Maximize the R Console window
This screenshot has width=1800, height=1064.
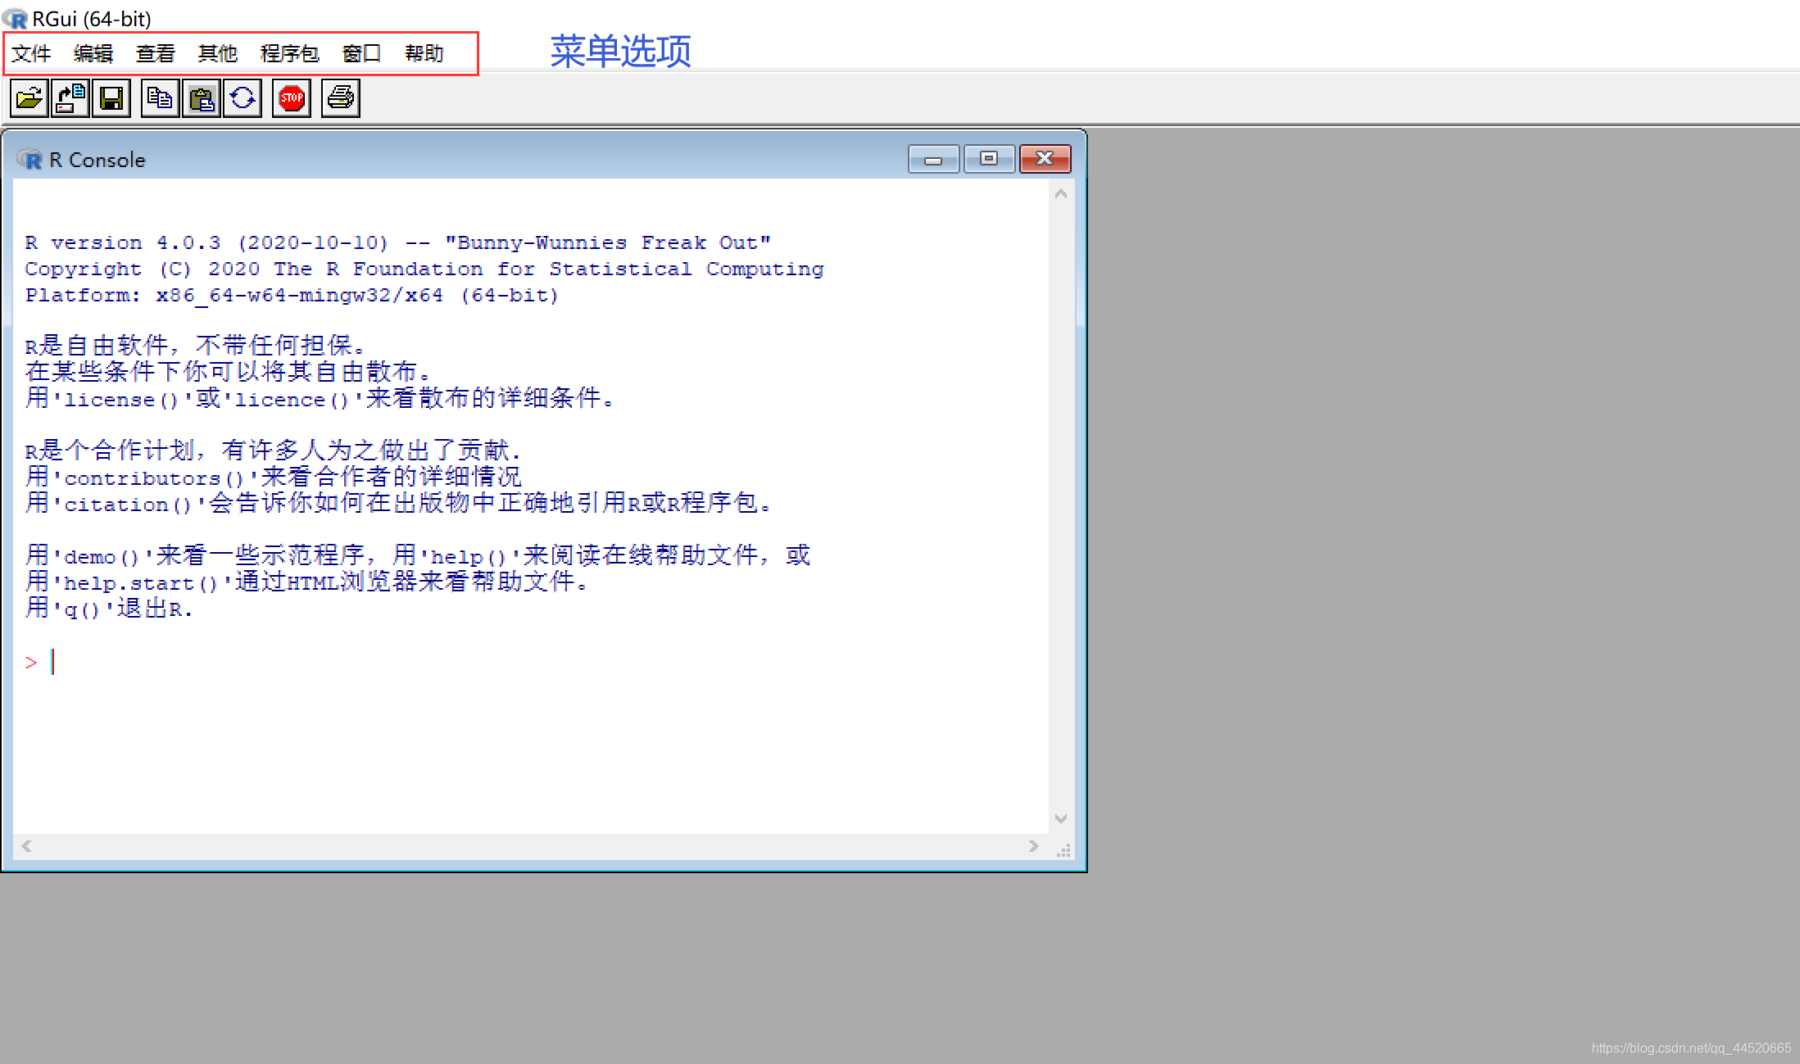click(x=989, y=159)
